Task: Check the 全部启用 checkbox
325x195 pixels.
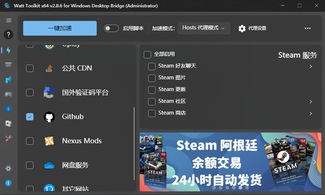Action: click(147, 55)
